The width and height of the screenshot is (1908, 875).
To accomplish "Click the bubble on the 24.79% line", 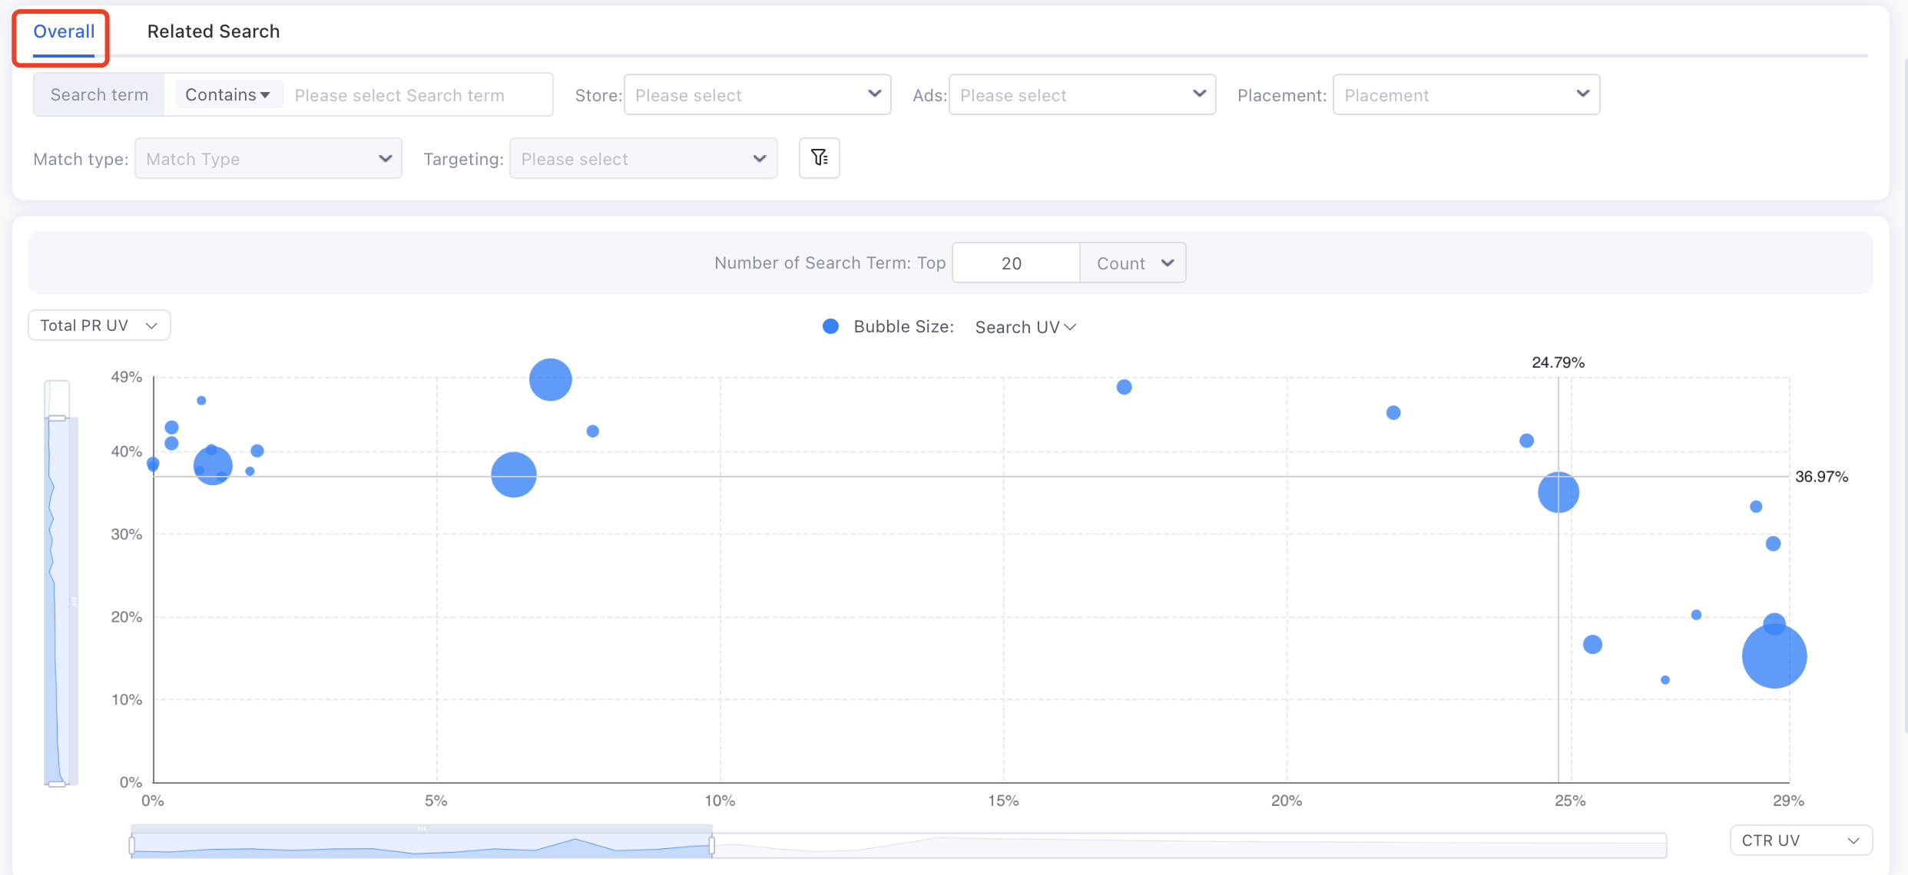I will [x=1558, y=492].
